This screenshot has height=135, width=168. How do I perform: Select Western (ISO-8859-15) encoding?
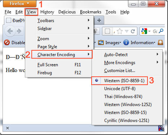coord(127,113)
